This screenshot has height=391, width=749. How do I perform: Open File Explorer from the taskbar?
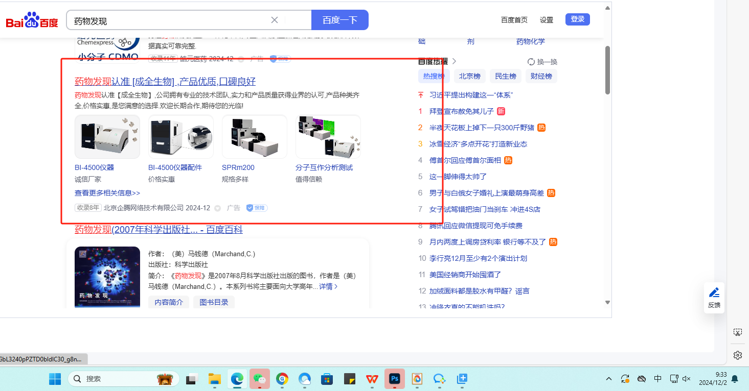pyautogui.click(x=214, y=379)
